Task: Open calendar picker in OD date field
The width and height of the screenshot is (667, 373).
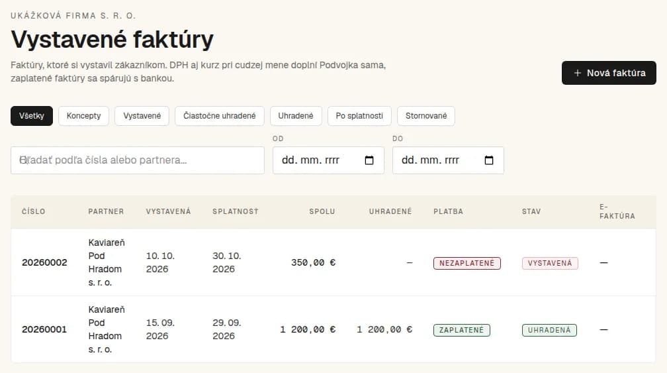Action: point(369,160)
